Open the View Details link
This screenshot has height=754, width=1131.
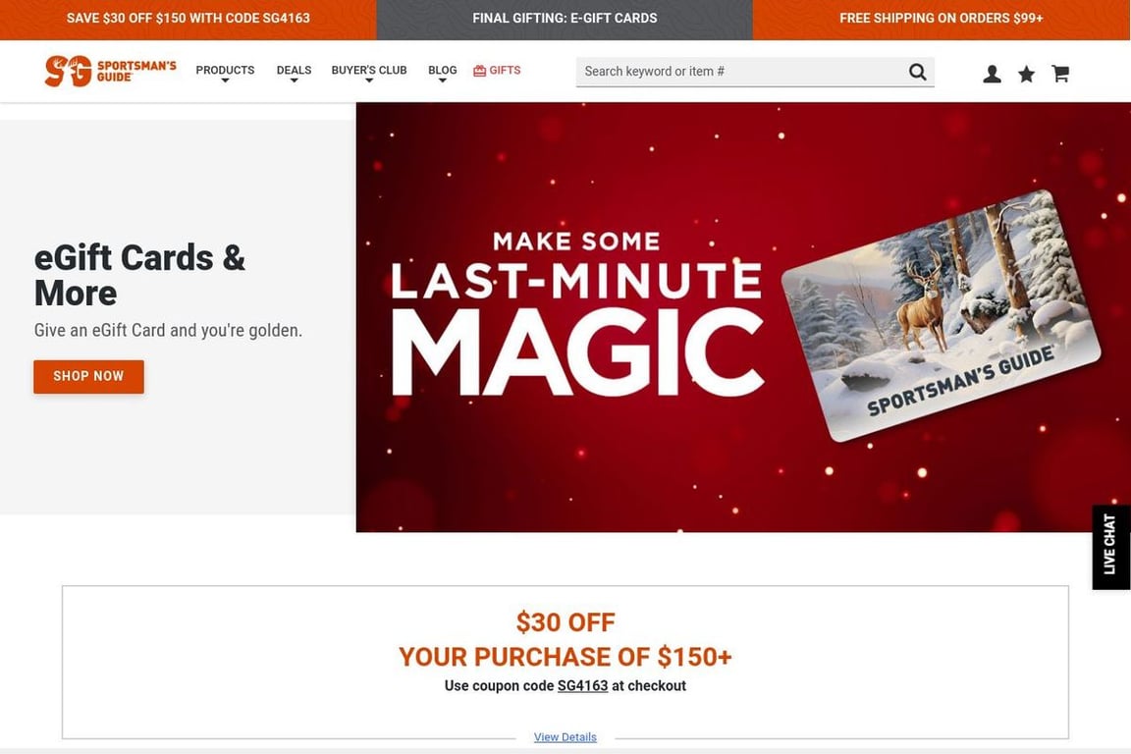pos(565,737)
